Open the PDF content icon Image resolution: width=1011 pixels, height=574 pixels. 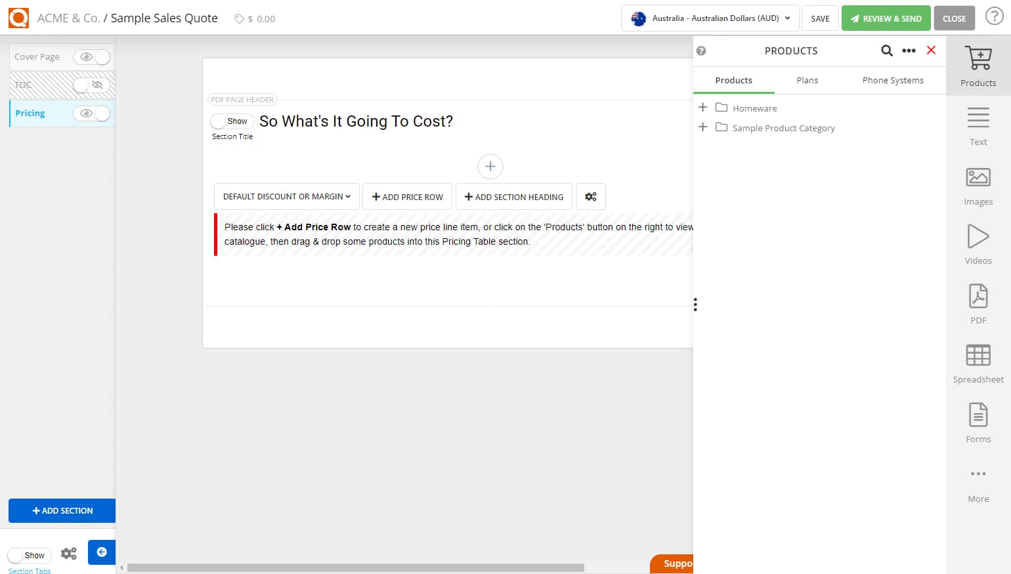pyautogui.click(x=978, y=299)
